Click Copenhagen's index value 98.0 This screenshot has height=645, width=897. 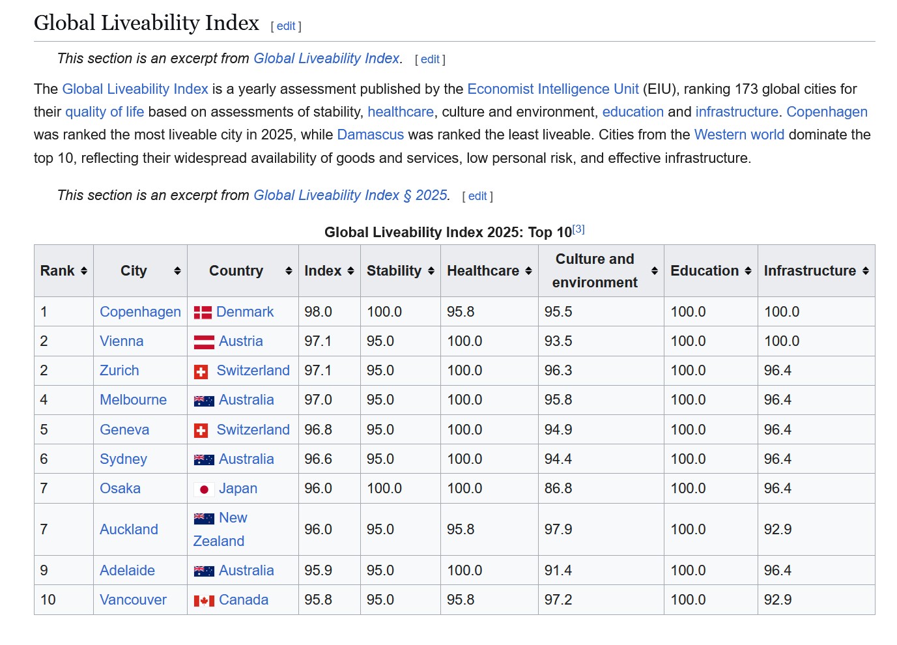click(319, 312)
